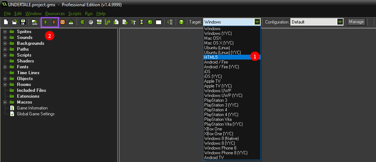Expand the Macros folder
The image size is (376, 162).
coord(5,102)
